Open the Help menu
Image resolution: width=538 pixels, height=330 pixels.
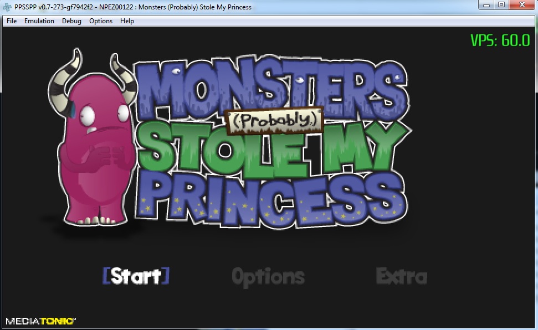pos(127,21)
